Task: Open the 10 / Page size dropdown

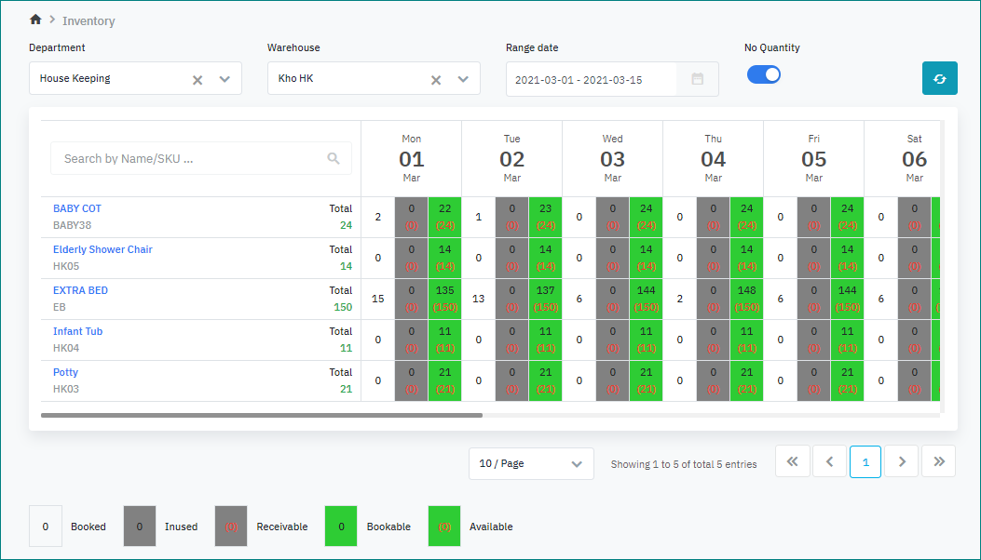Action: (x=531, y=463)
